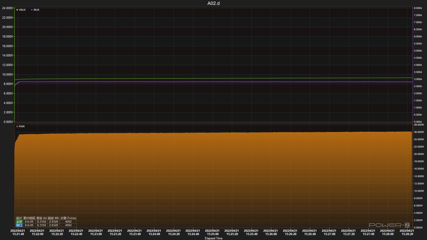The image size is (427, 240).
Task: Click the 容量 Ah column header
Action: 42,218
